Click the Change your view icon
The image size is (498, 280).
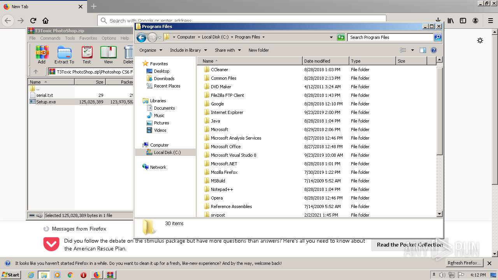[403, 50]
